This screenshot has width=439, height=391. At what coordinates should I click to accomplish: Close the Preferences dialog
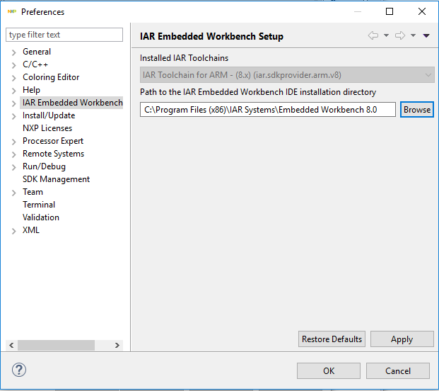(422, 11)
